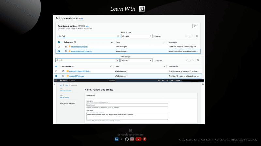Go to next page of S3 results
Screen dimensions: 261x146
click(193, 60)
